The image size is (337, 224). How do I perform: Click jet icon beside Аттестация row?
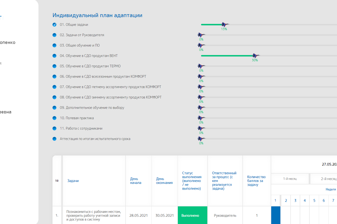(x=201, y=139)
